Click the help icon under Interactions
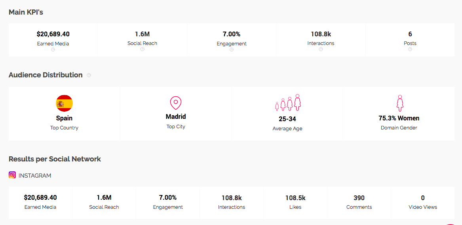462x225 pixels. click(321, 49)
